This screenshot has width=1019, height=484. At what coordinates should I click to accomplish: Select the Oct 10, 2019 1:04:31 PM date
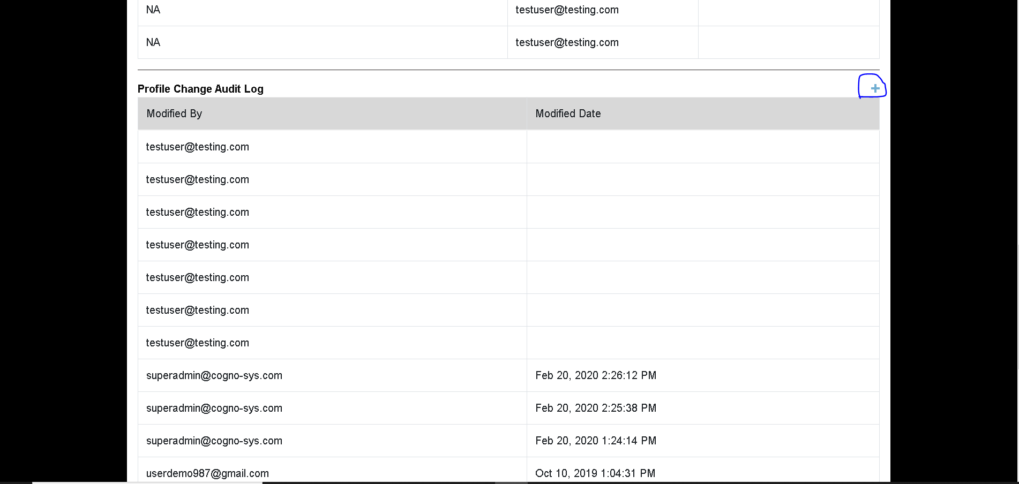(x=595, y=473)
